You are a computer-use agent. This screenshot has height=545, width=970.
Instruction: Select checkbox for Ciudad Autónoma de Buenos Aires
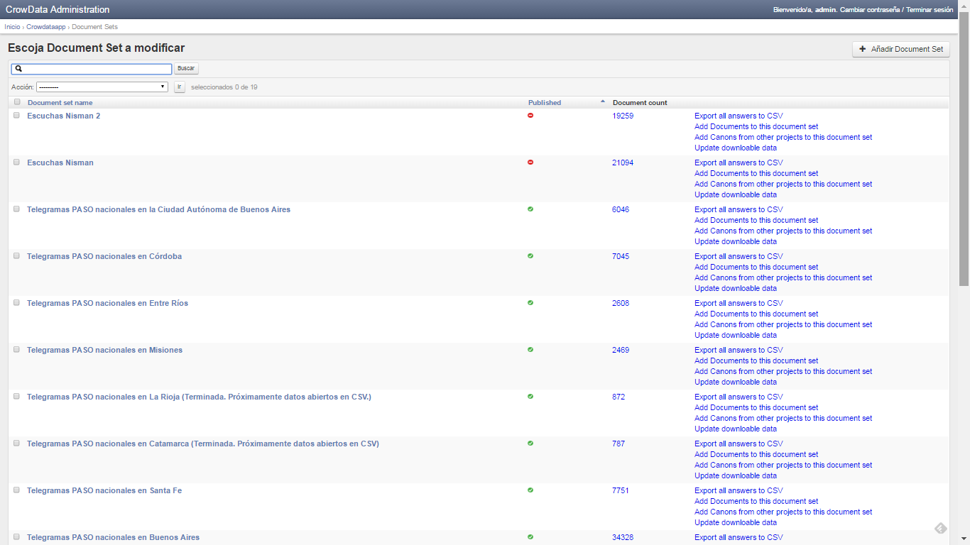coord(16,209)
